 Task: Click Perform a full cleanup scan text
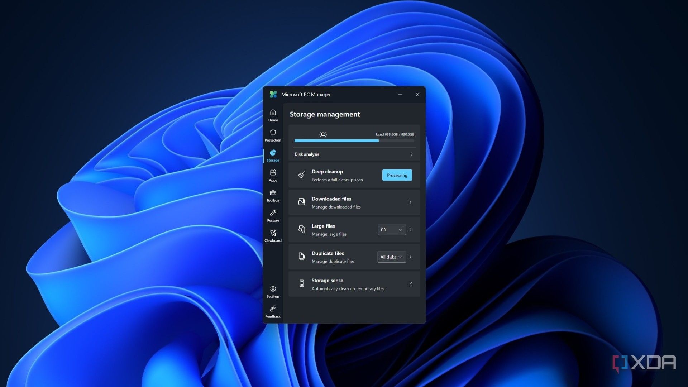coord(337,180)
